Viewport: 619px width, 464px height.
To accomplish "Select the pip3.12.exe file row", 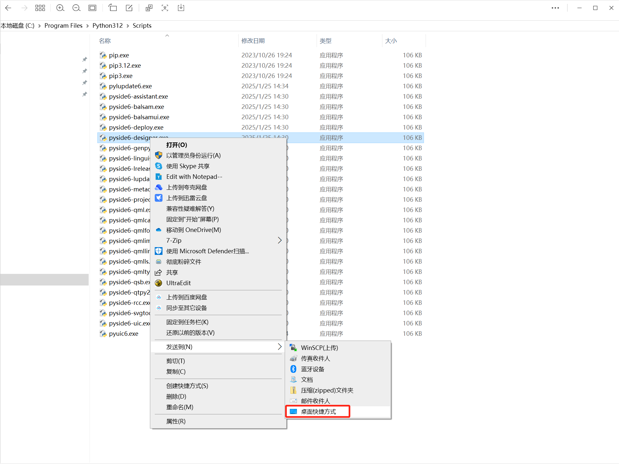I will pyautogui.click(x=125, y=65).
